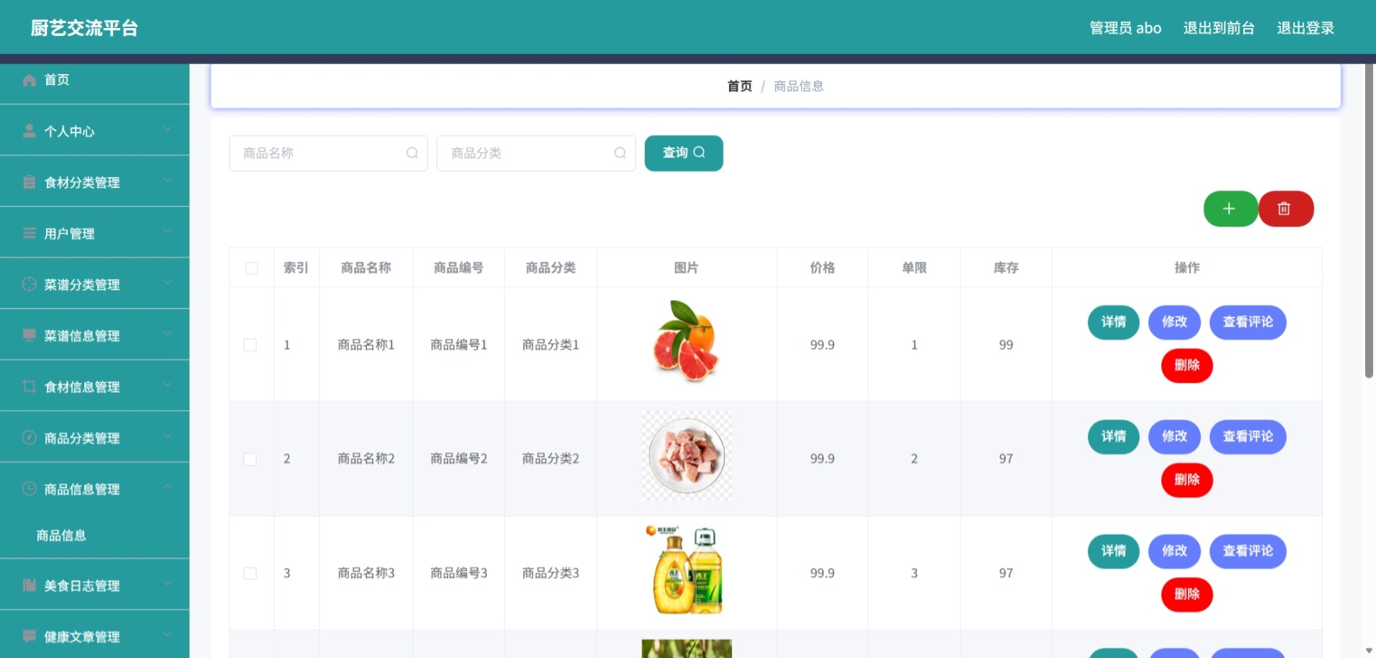Click the red trash batch-delete button
Image resolution: width=1376 pixels, height=658 pixels.
pos(1285,209)
